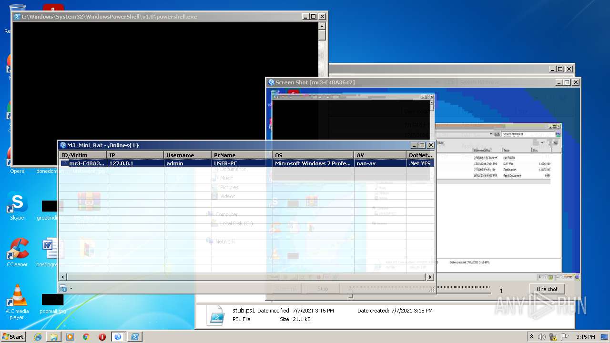Open the M3_Mini_Rat status bar menu icon
610x343 pixels.
pyautogui.click(x=63, y=288)
